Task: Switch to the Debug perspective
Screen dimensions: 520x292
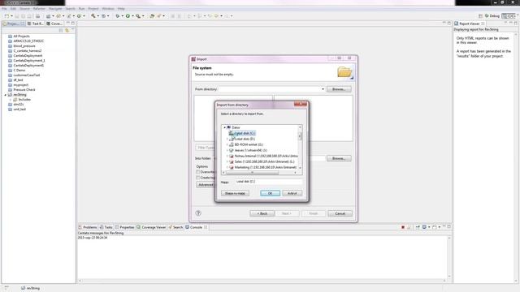Action: point(492,16)
